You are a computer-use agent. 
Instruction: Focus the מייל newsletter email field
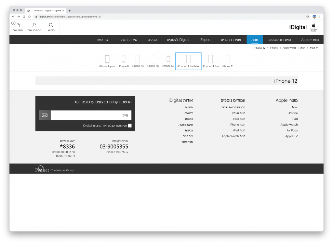click(91, 115)
